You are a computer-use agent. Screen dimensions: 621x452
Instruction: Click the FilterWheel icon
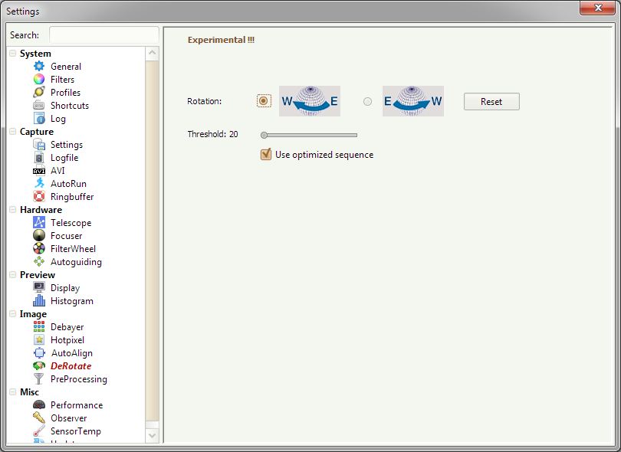click(x=39, y=248)
